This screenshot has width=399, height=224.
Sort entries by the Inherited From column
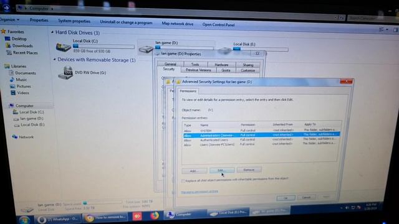[x=282, y=124]
